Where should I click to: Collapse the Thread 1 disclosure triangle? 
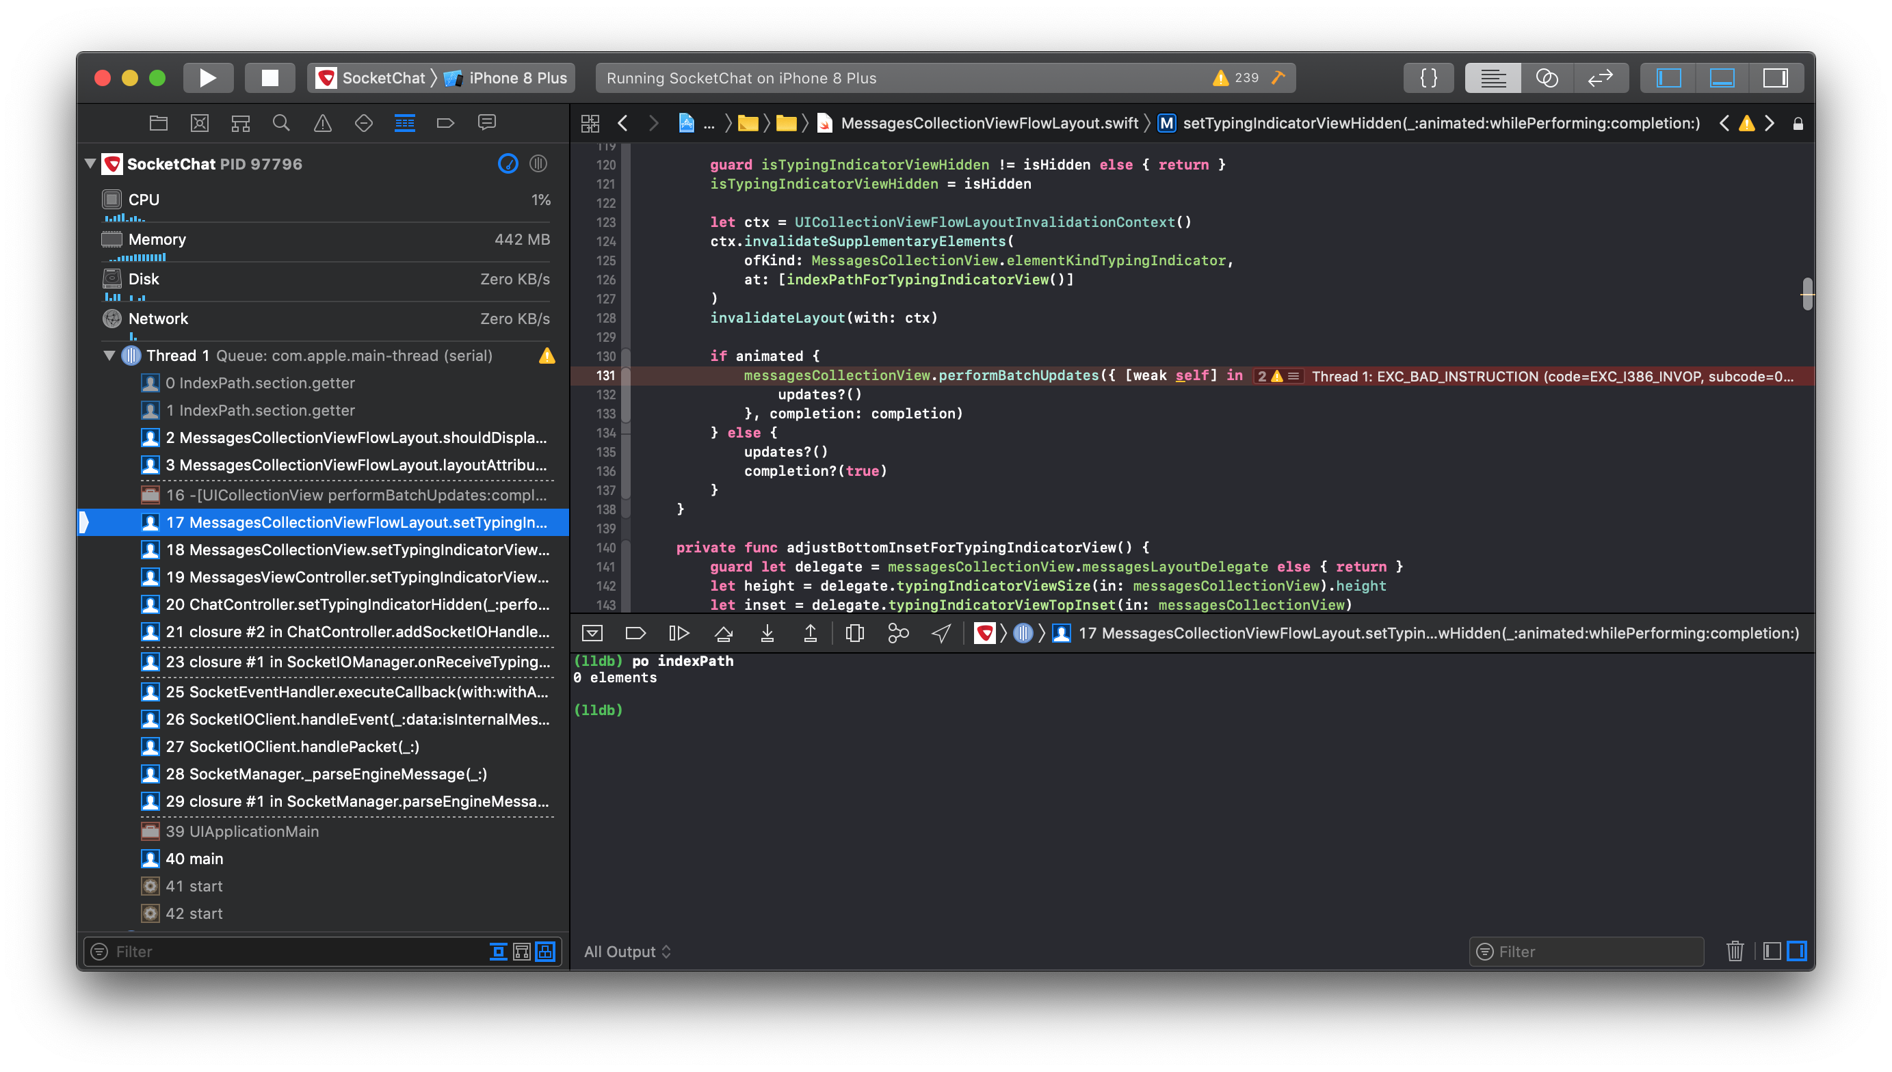[x=109, y=356]
